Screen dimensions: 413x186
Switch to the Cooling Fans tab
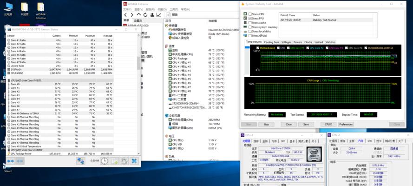click(271, 42)
